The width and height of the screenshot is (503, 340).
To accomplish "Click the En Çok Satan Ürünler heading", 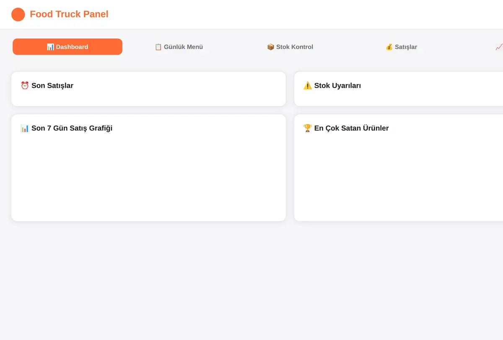I will pos(346,128).
